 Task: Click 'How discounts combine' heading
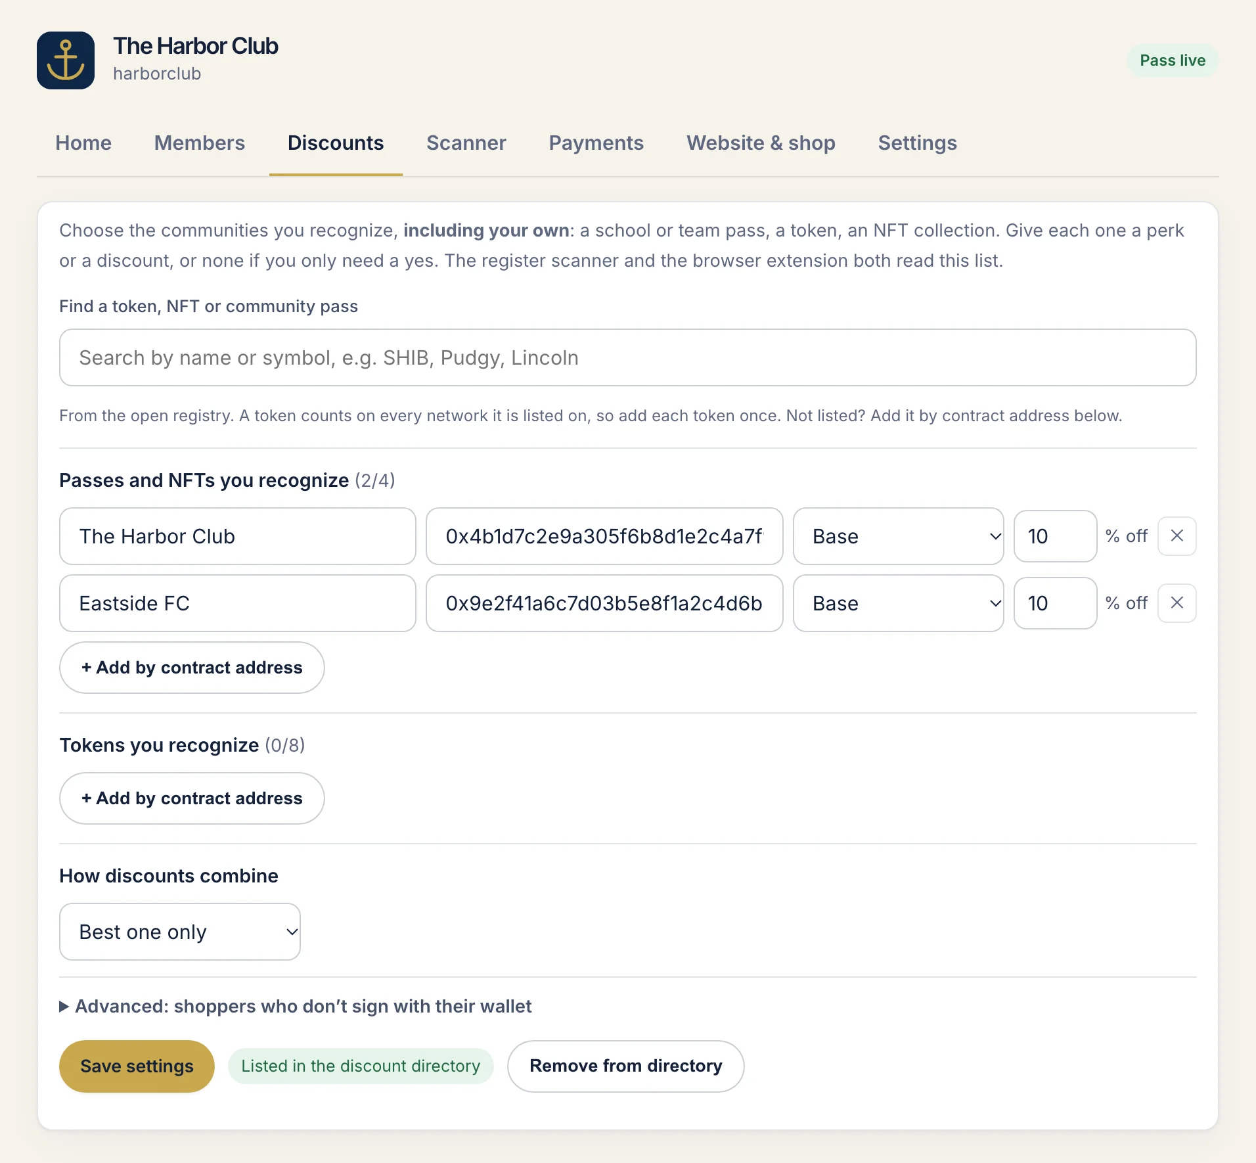click(x=169, y=876)
